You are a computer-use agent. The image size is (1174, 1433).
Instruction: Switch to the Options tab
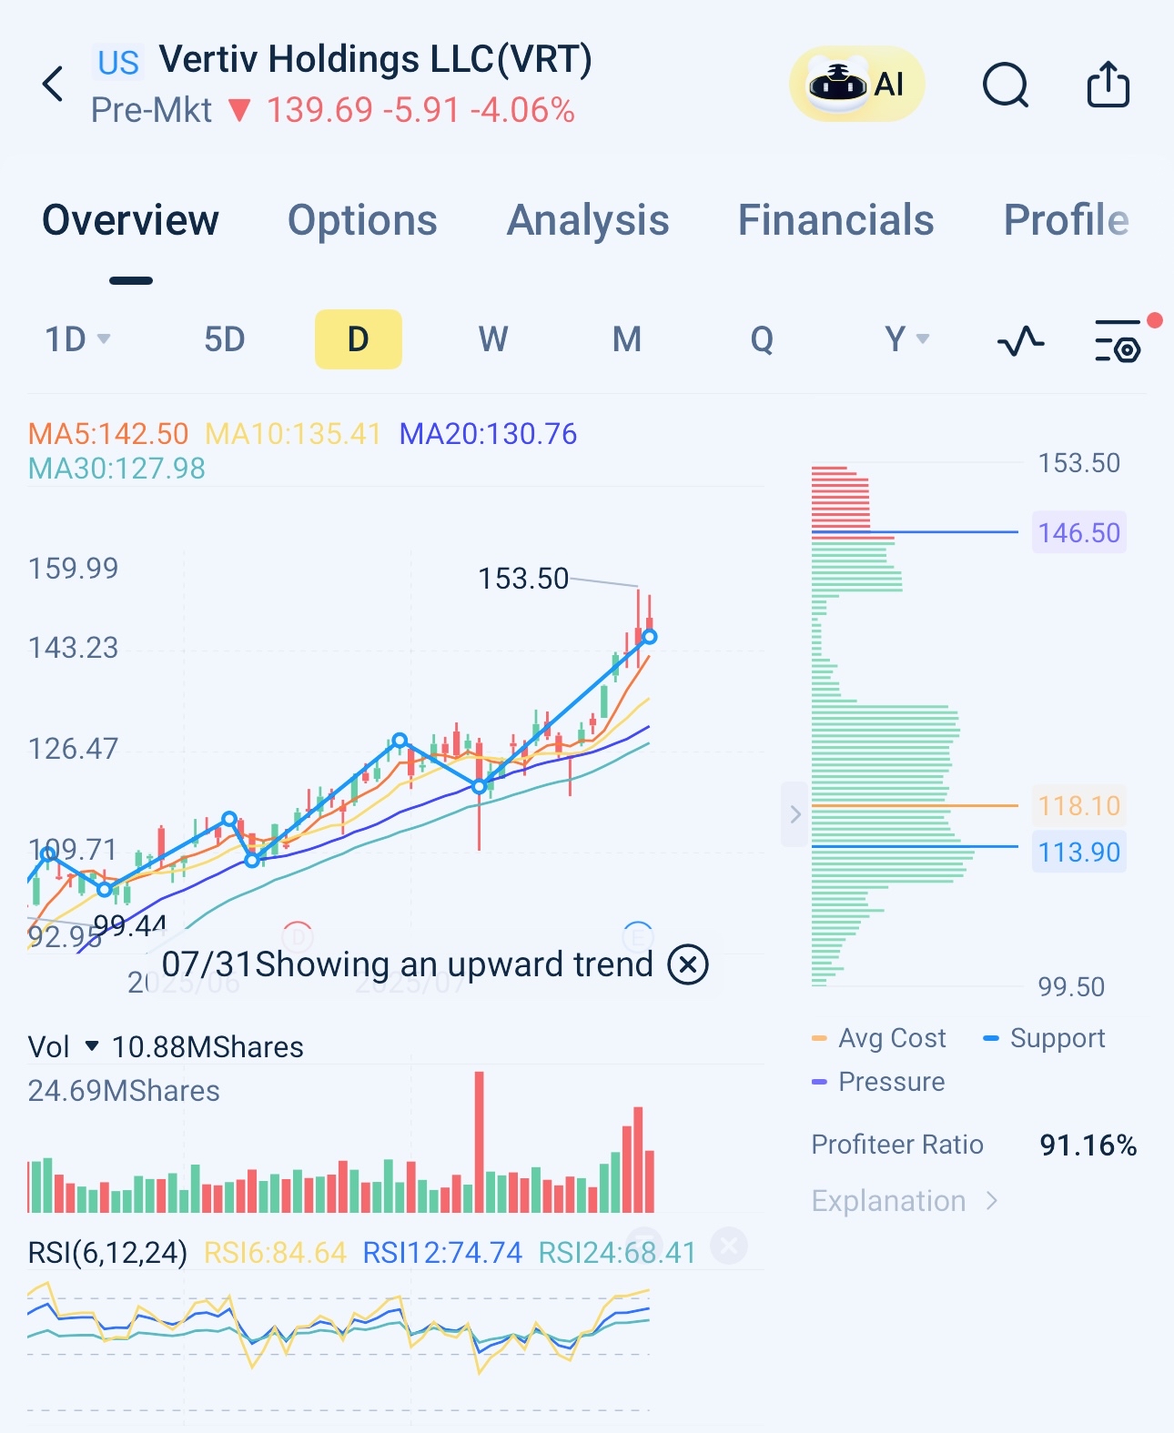pos(362,220)
